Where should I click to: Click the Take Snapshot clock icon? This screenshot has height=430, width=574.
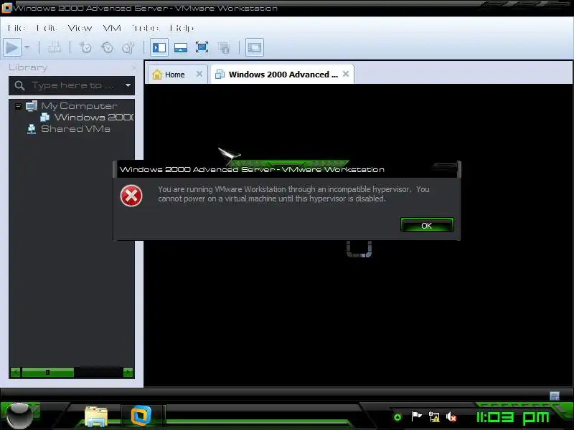[85, 47]
